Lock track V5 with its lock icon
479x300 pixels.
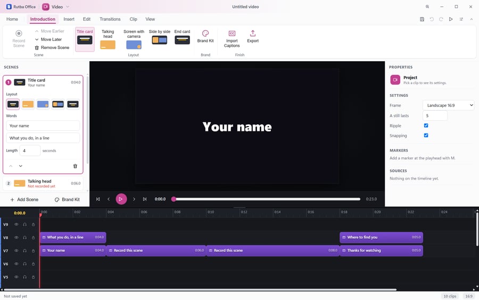(x=34, y=277)
